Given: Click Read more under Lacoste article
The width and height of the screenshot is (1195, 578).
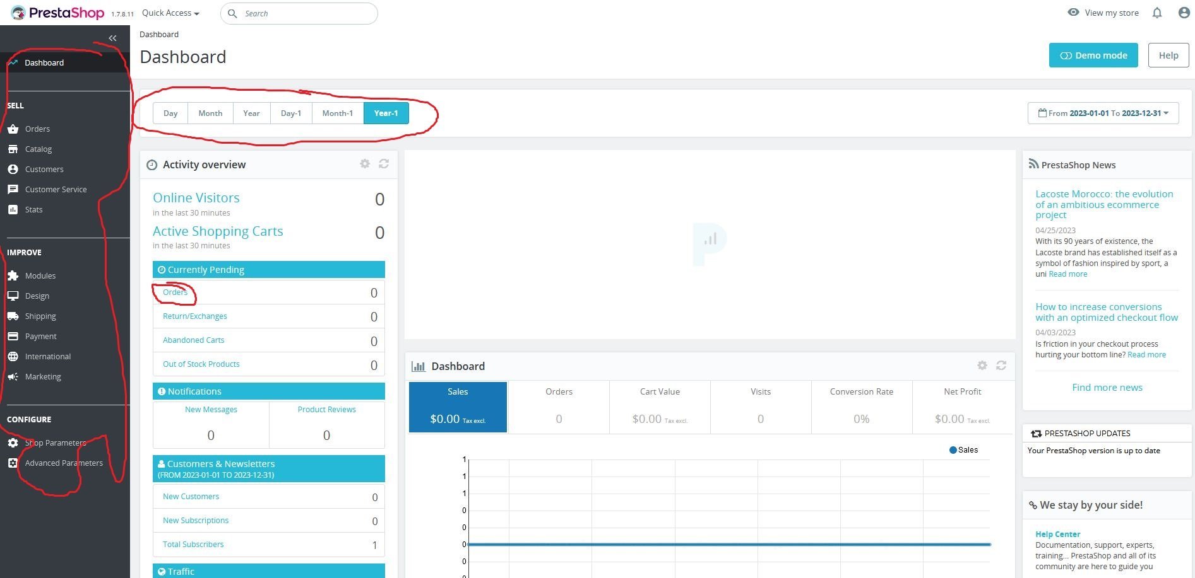Looking at the screenshot, I should (1068, 274).
